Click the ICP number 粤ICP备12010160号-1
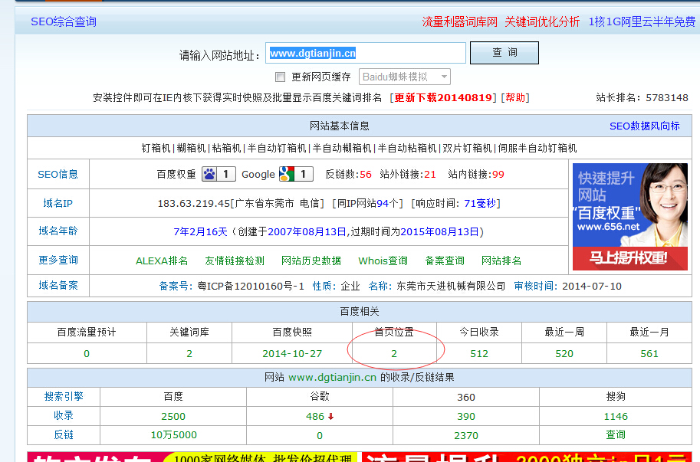The image size is (700, 462). pyautogui.click(x=251, y=287)
